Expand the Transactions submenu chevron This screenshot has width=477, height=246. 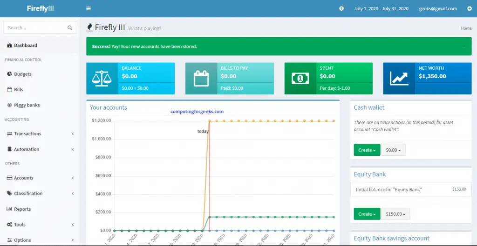tap(73, 133)
